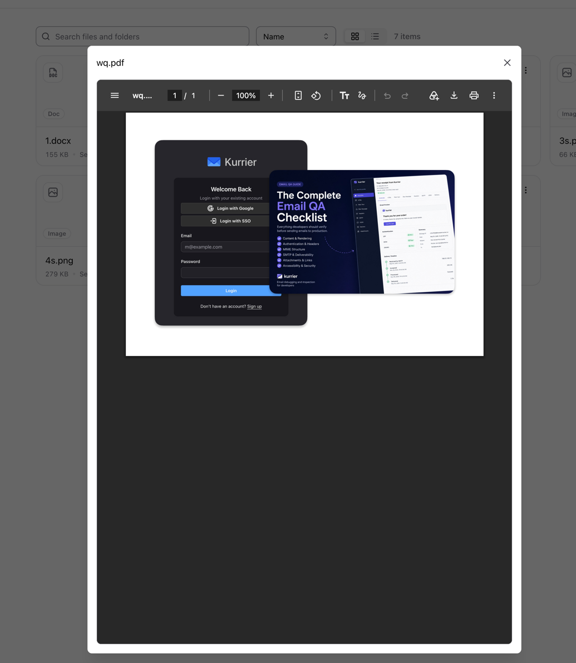Click the image icon on 4s.png card
Screen dimensions: 576x663
(53, 192)
